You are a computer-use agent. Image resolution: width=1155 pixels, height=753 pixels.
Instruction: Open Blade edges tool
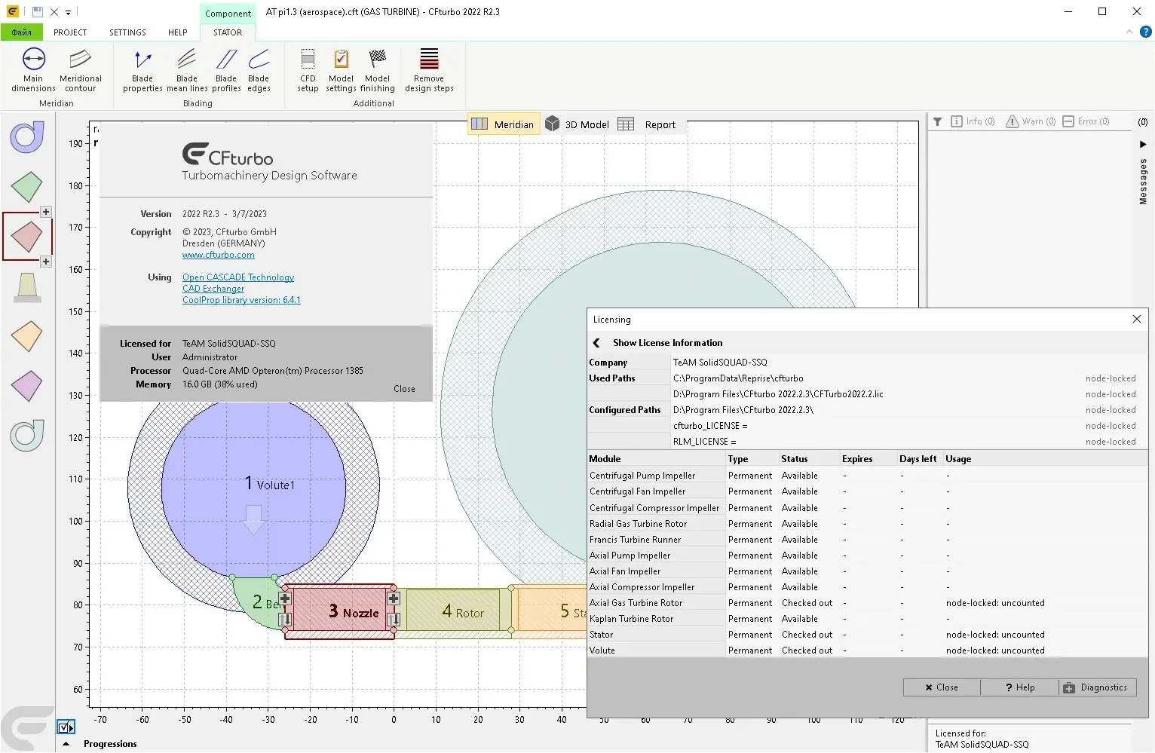pyautogui.click(x=259, y=70)
